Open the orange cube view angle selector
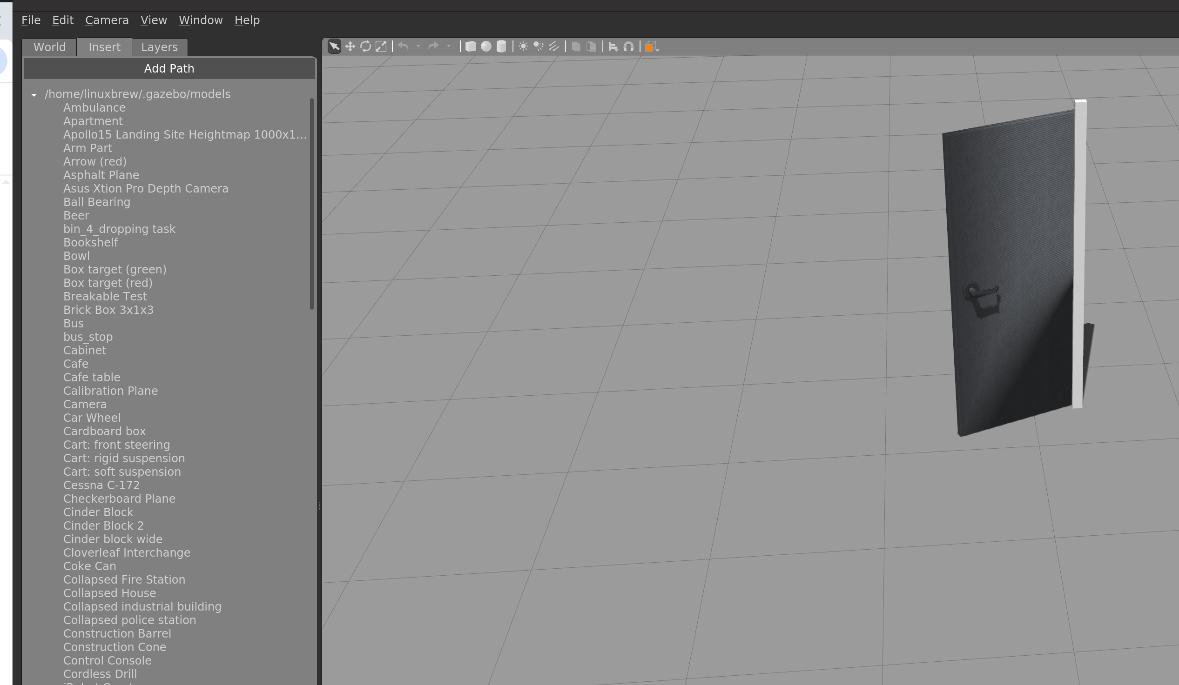 coord(651,47)
